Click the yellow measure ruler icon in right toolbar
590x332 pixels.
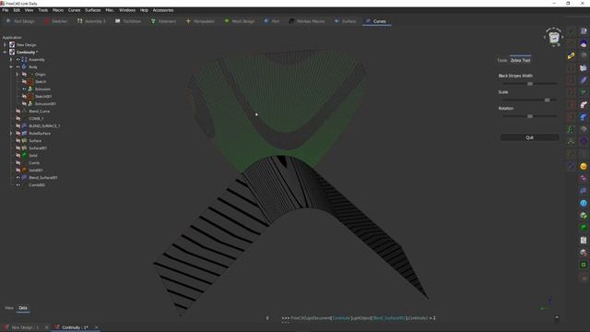(572, 55)
